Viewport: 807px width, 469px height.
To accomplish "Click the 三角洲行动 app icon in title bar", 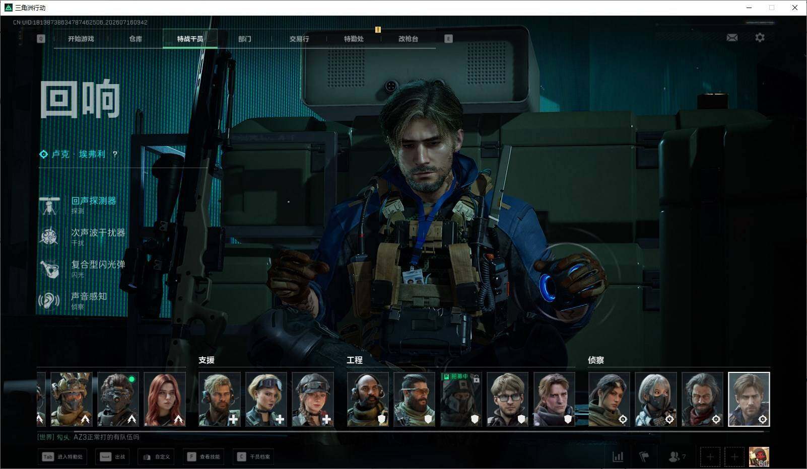I will [8, 8].
